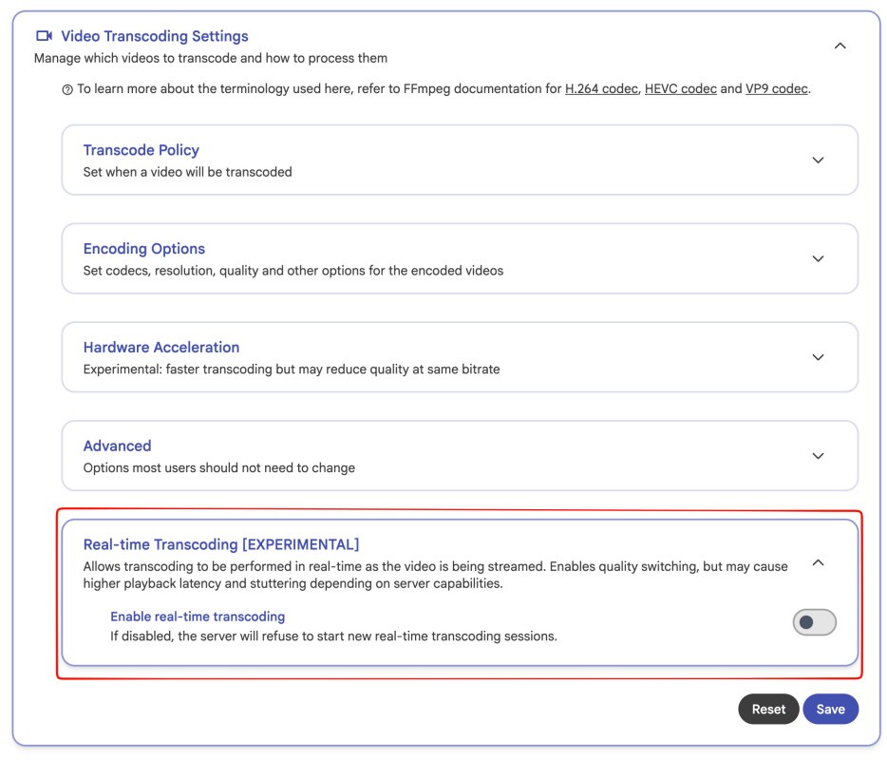Expand the Transcode Policy section chevron
This screenshot has width=887, height=760.
click(818, 161)
